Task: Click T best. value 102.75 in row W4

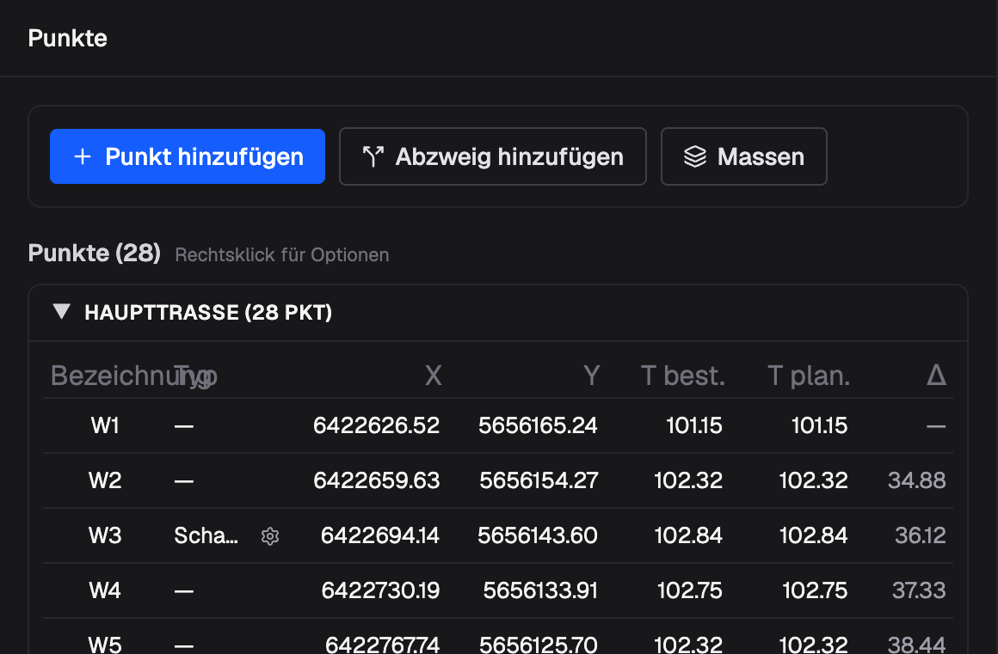Action: [x=689, y=590]
